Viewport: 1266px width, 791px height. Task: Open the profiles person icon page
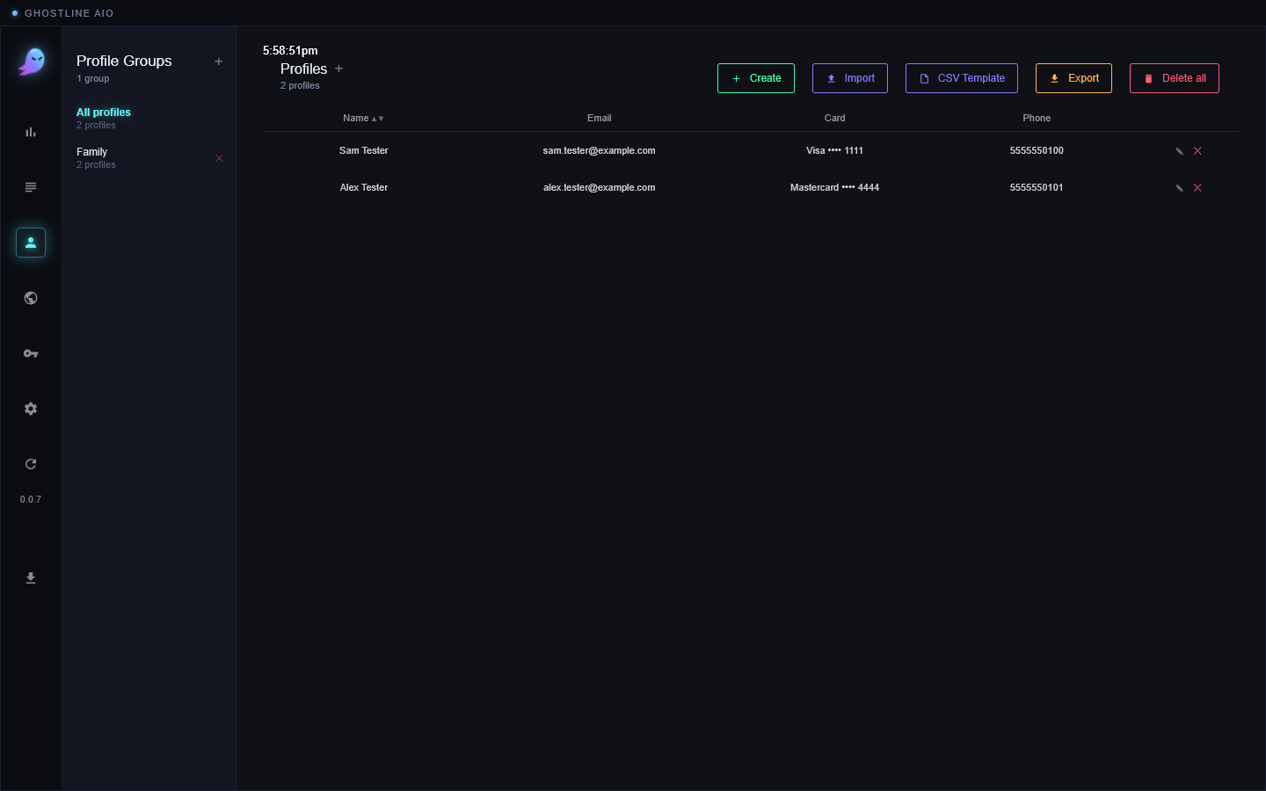[x=31, y=243]
